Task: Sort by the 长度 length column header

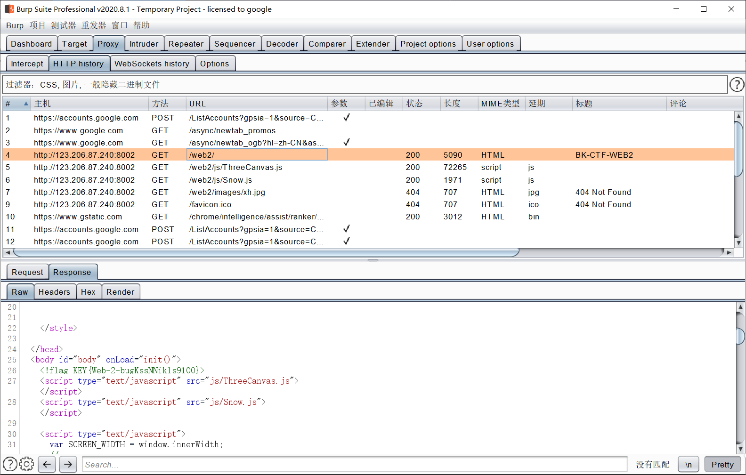Action: point(459,104)
